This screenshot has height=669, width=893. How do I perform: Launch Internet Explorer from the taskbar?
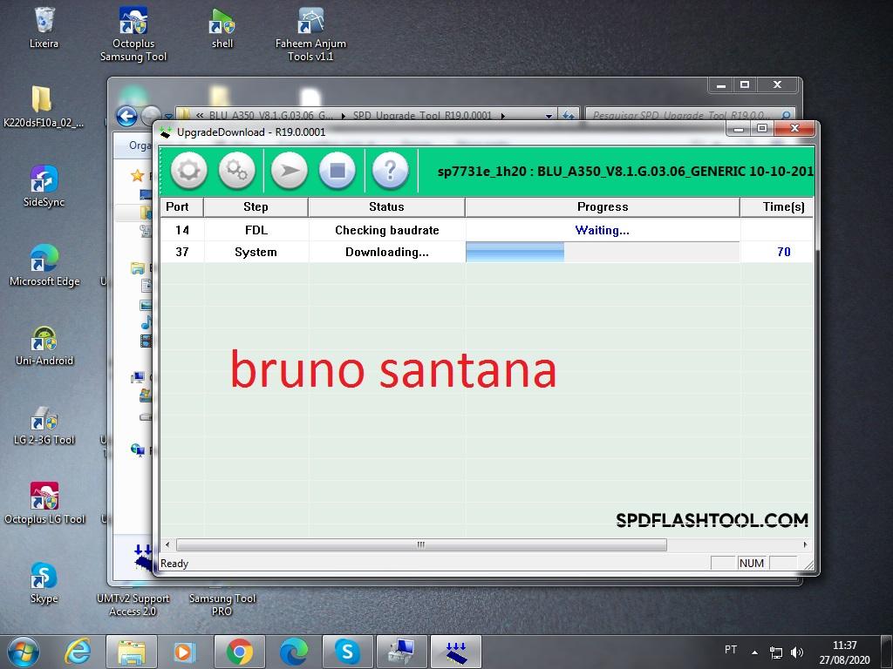pyautogui.click(x=78, y=652)
